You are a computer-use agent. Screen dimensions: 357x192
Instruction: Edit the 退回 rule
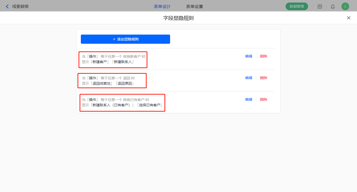(249, 78)
